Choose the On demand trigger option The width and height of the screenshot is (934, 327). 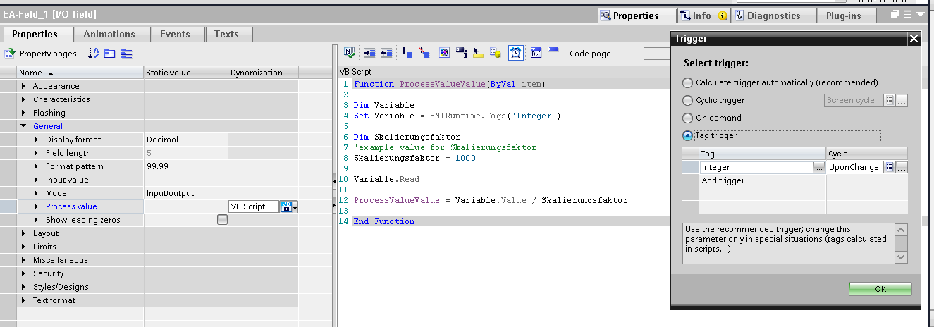click(x=688, y=118)
